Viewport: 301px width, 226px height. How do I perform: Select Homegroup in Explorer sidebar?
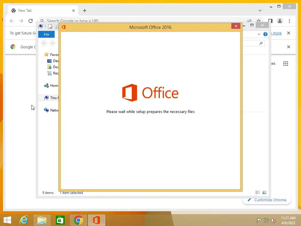pyautogui.click(x=51, y=86)
